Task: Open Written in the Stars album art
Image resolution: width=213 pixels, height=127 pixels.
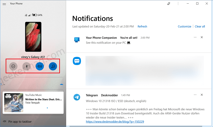Action: pyautogui.click(x=14, y=103)
